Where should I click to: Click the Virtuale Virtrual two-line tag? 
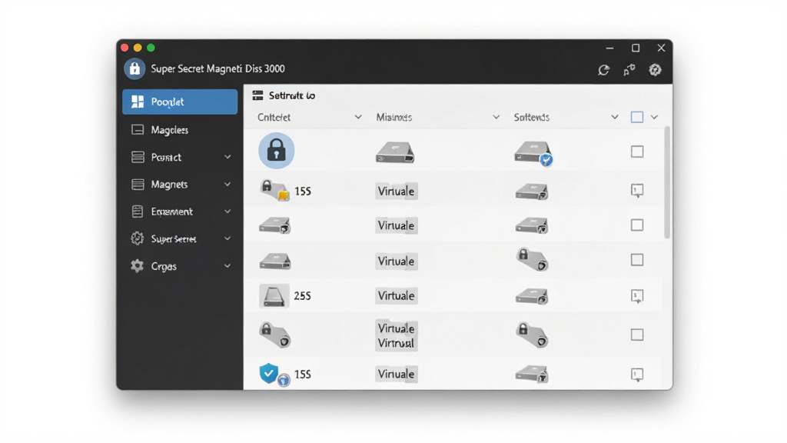(x=396, y=335)
